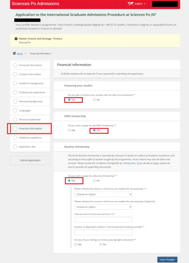Viewport: 189px width, 263px height.
Task: Click the Languages status circle
Action: pos(15,110)
